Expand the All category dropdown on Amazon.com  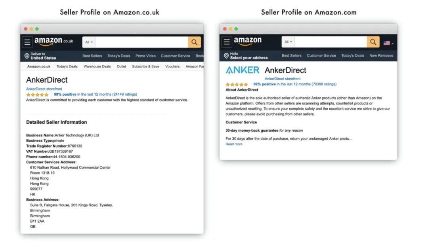(288, 42)
